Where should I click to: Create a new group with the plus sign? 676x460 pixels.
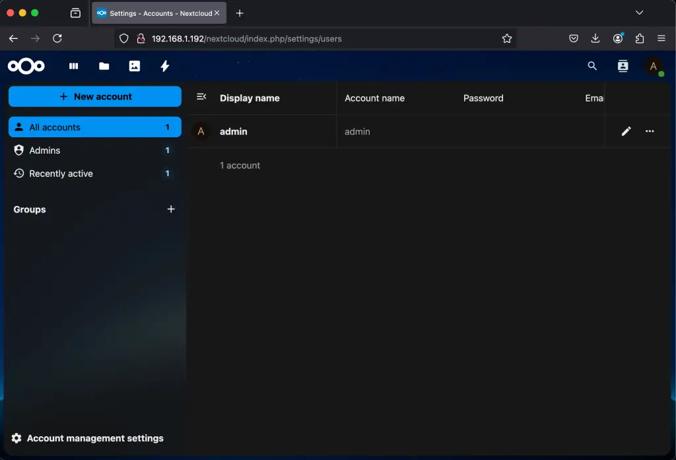coord(171,209)
